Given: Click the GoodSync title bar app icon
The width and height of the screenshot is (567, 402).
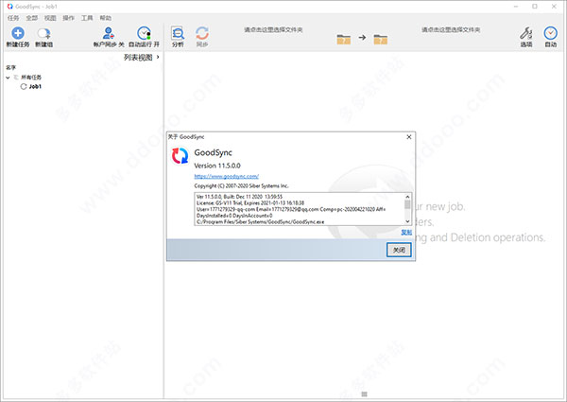Looking at the screenshot, I should (9, 7).
